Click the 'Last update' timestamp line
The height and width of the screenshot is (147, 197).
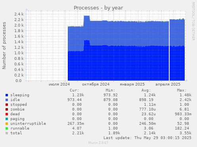click(x=147, y=138)
